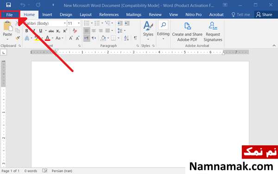Click the Shading paint bucket
This screenshot has width=278, height=174.
coord(103,38)
